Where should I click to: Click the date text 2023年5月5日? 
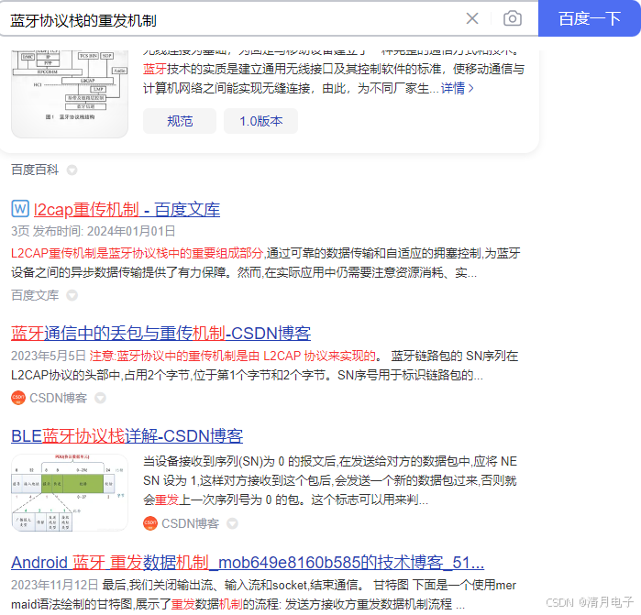point(49,356)
